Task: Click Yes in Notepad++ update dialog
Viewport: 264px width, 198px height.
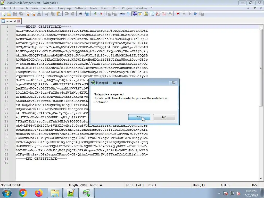Action: (x=139, y=117)
